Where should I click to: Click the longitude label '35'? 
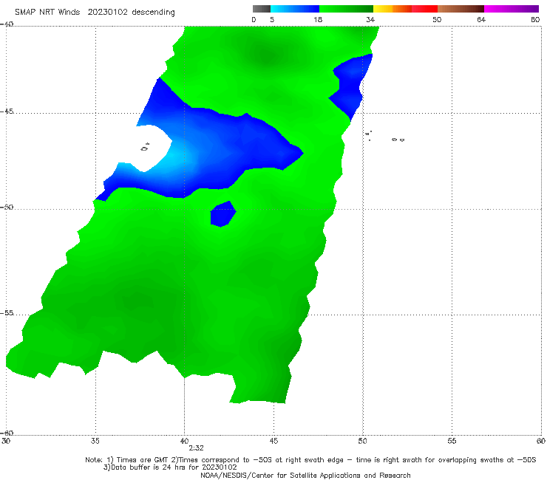[95, 441]
